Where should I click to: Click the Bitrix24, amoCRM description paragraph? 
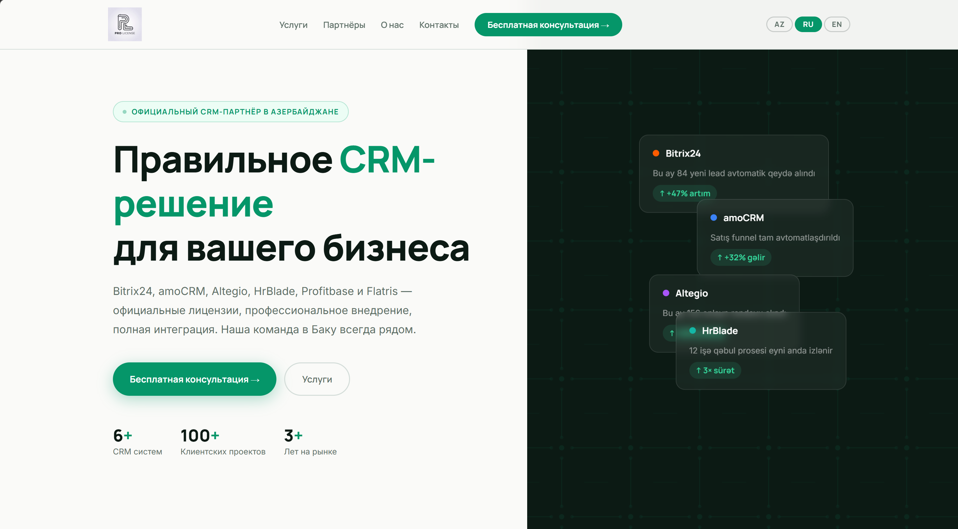(x=264, y=310)
